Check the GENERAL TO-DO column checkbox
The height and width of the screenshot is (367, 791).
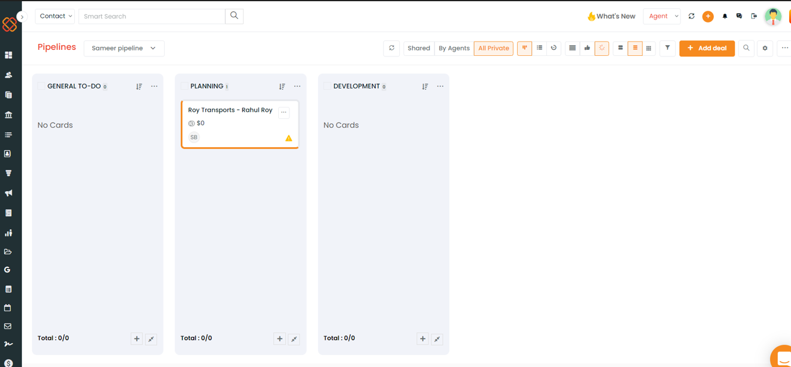(41, 86)
